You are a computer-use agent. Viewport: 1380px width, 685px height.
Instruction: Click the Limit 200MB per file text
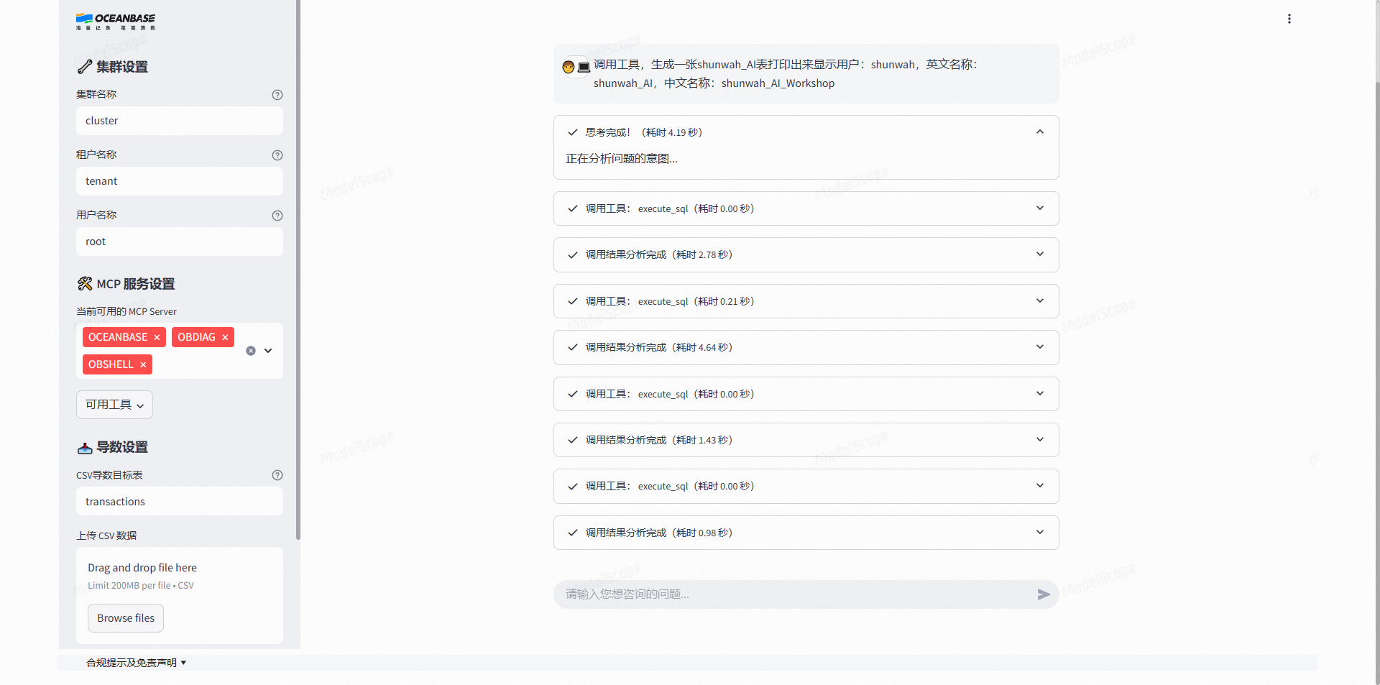[141, 586]
